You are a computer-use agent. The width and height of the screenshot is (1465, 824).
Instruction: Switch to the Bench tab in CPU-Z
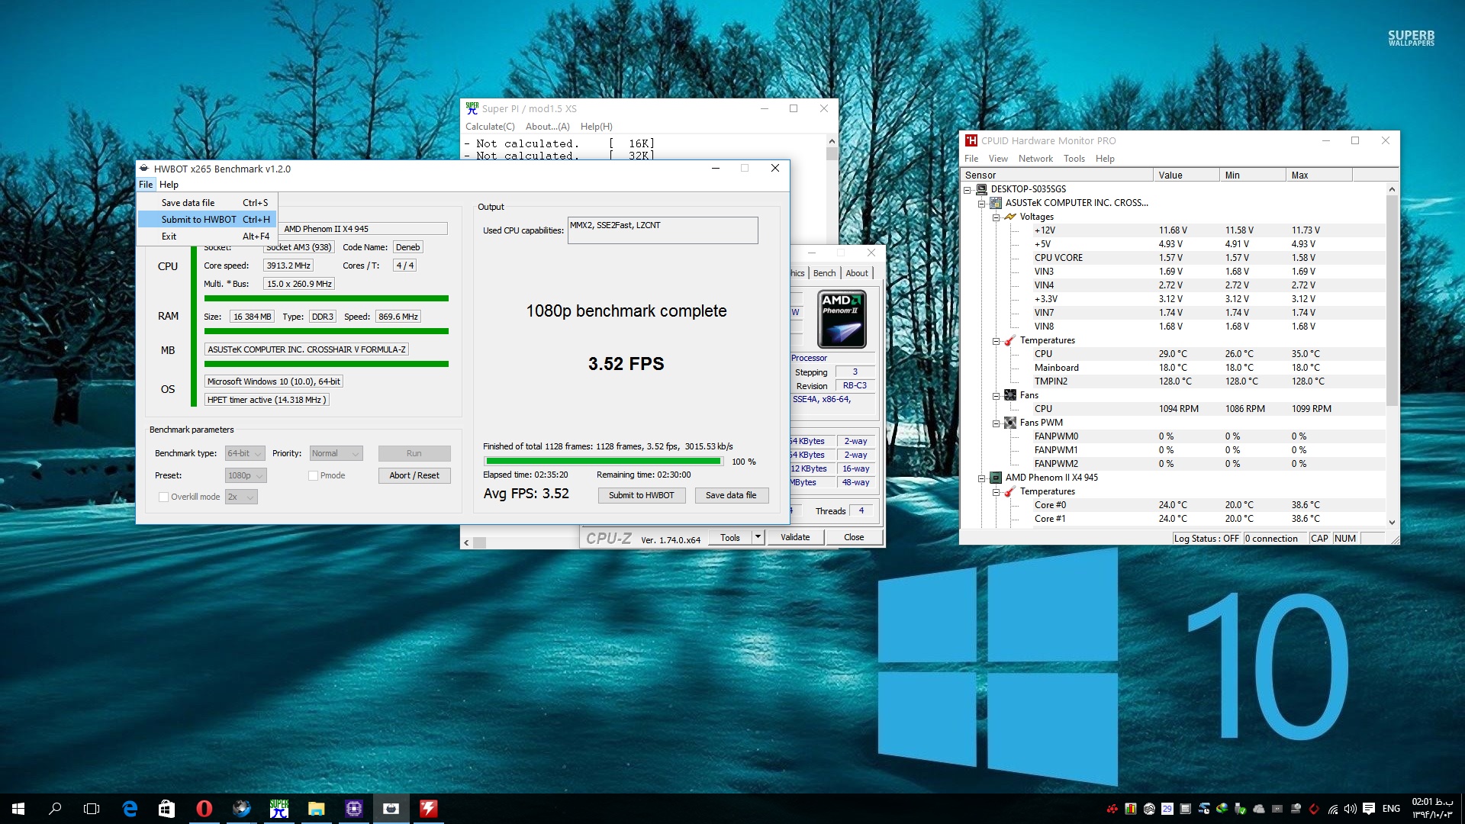tap(824, 273)
